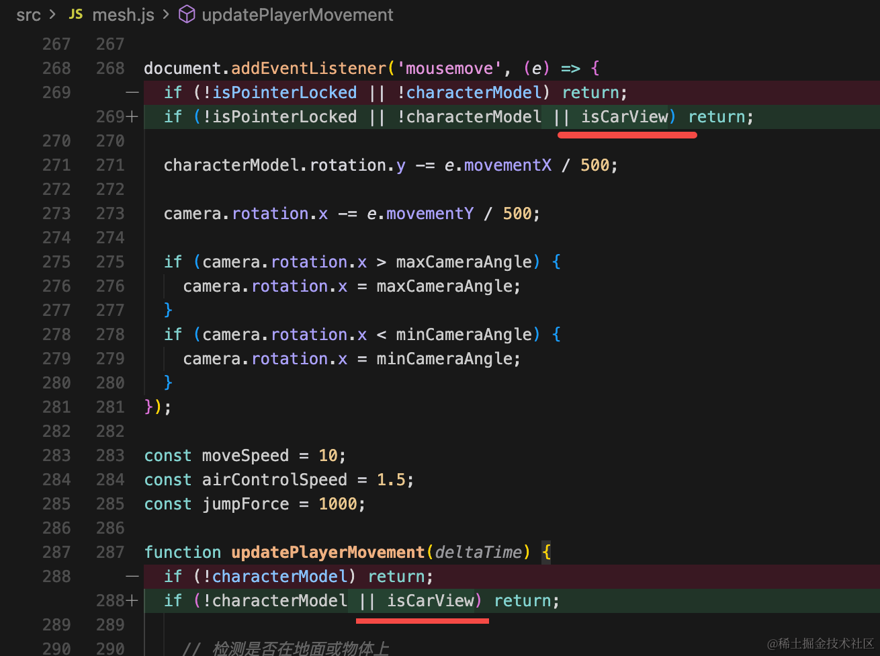Image resolution: width=880 pixels, height=656 pixels.
Task: Click minCameraAngle in the less-than condition
Action: [x=464, y=334]
